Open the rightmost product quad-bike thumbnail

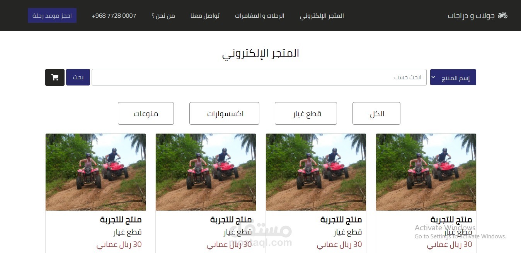click(x=426, y=172)
